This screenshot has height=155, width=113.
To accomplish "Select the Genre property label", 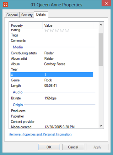I will [15, 80].
